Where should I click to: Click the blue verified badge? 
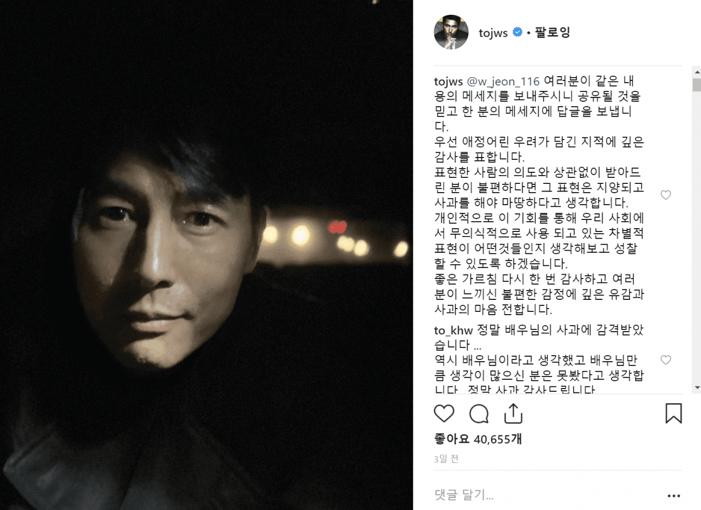click(517, 33)
